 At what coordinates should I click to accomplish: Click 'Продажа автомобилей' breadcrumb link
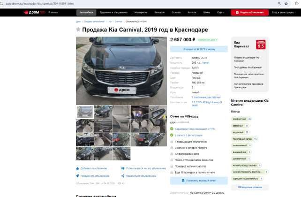tap(94, 22)
